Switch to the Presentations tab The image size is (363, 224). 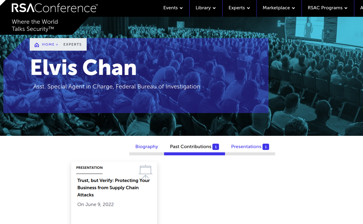pyautogui.click(x=250, y=147)
